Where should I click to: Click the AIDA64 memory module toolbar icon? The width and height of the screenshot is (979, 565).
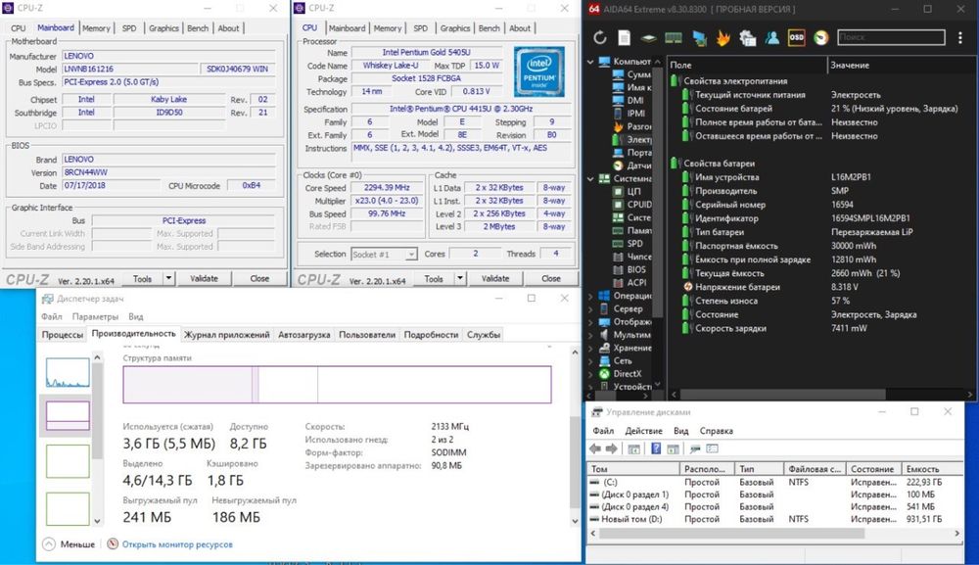(x=674, y=37)
